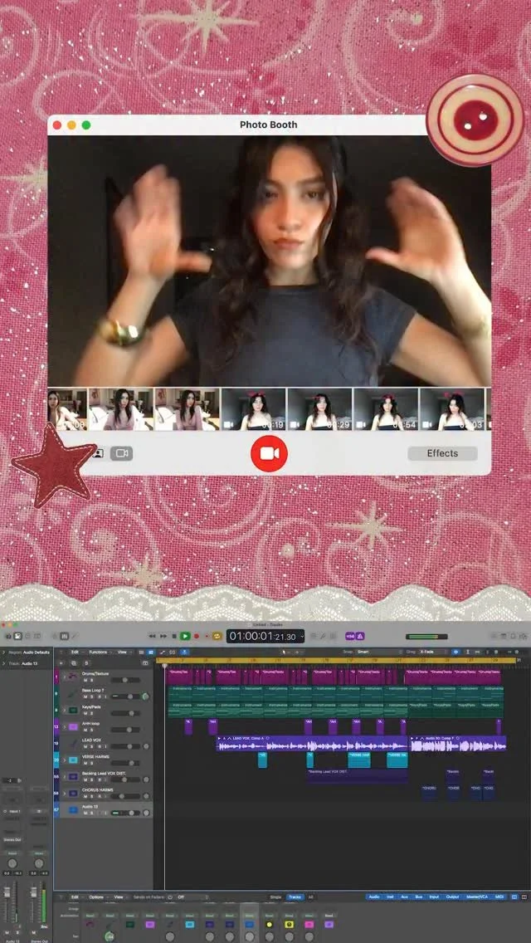Viewport: 531px width, 943px height.
Task: Open the Photo Booth clip with duration ending :29
Action: (319, 409)
